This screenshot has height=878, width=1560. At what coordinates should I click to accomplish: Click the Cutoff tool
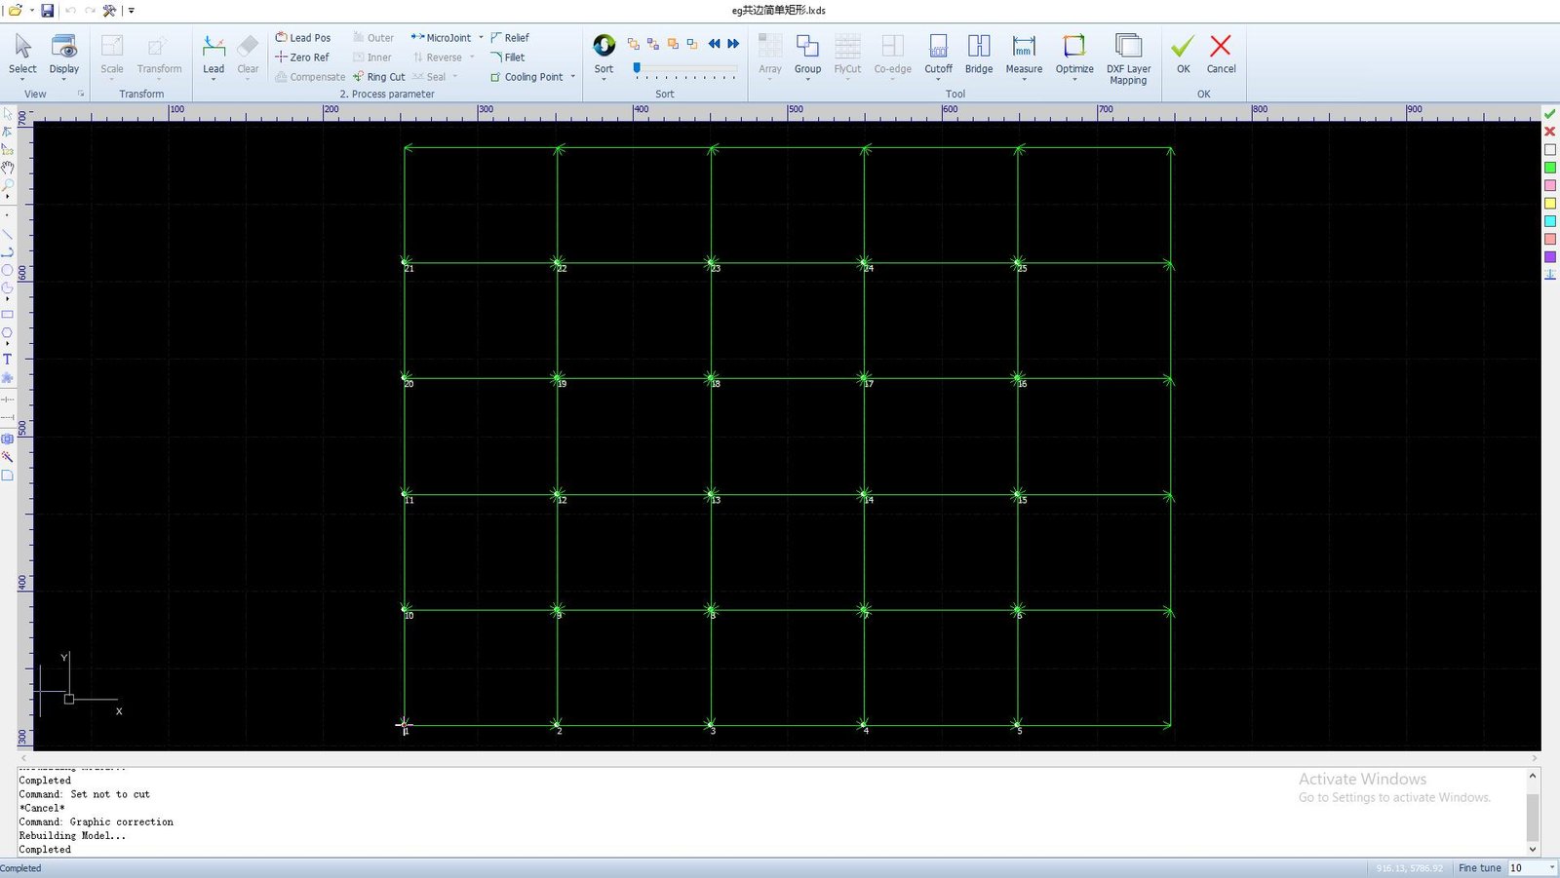938,55
